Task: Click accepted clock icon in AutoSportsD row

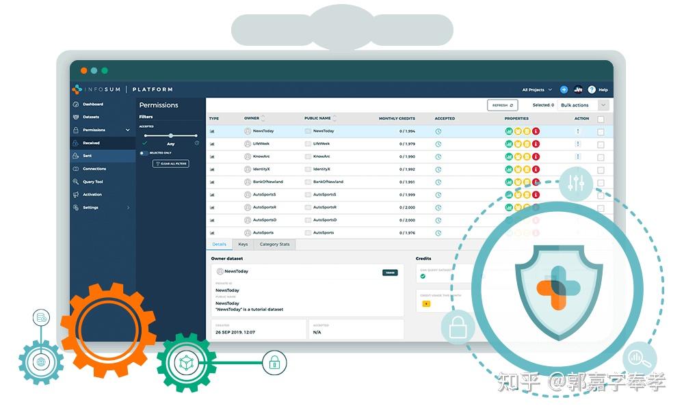Action: pos(438,221)
